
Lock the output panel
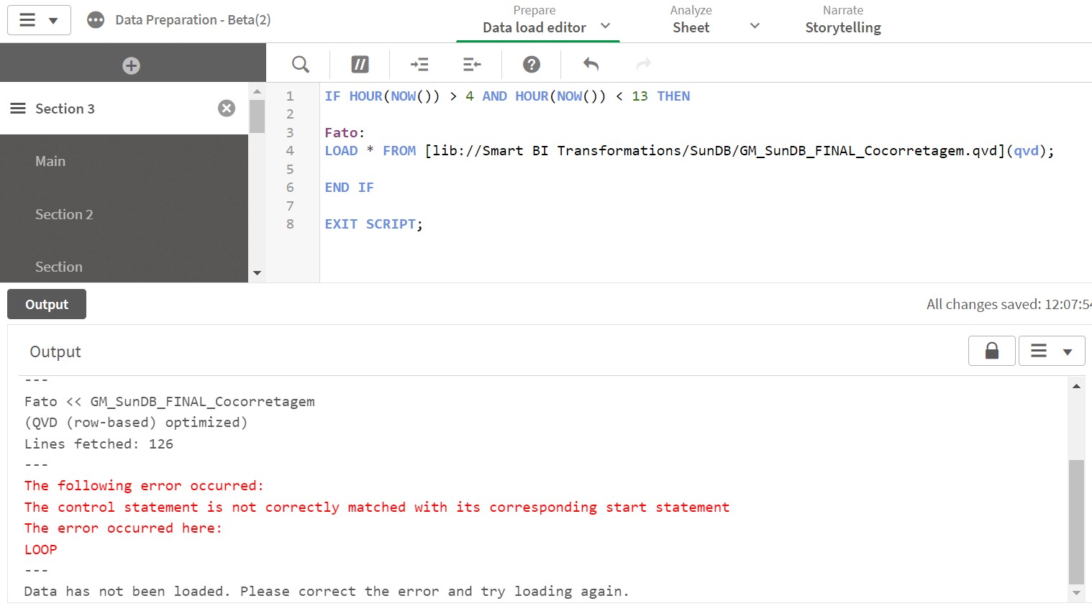(992, 351)
